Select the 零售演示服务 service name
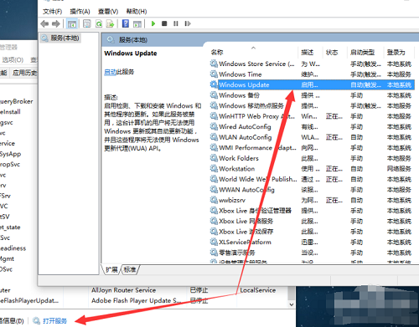The image size is (419, 327). (x=237, y=253)
